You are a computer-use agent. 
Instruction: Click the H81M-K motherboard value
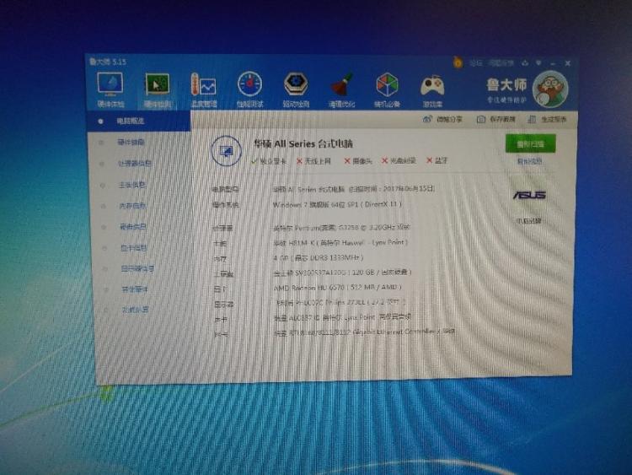[340, 243]
